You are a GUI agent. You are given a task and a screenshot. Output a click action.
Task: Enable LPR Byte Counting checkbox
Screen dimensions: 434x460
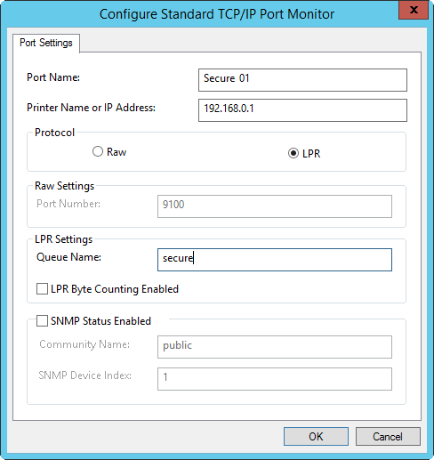[42, 289]
